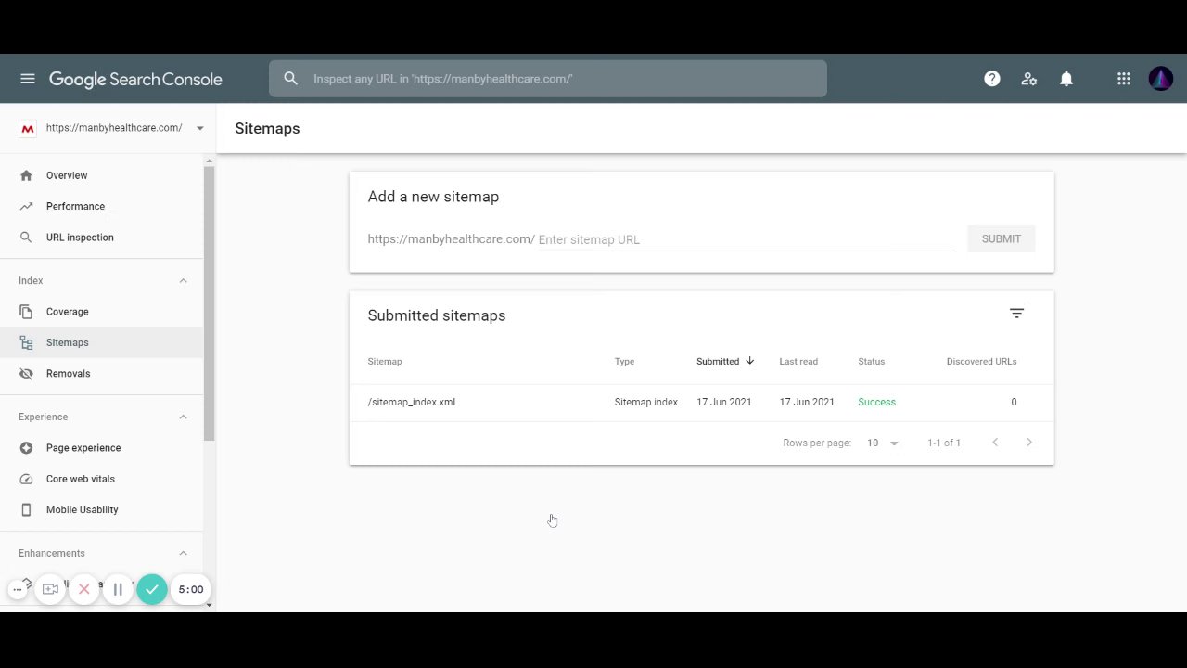Open the /sitemap_index.xml row
The width and height of the screenshot is (1187, 668).
(701, 402)
